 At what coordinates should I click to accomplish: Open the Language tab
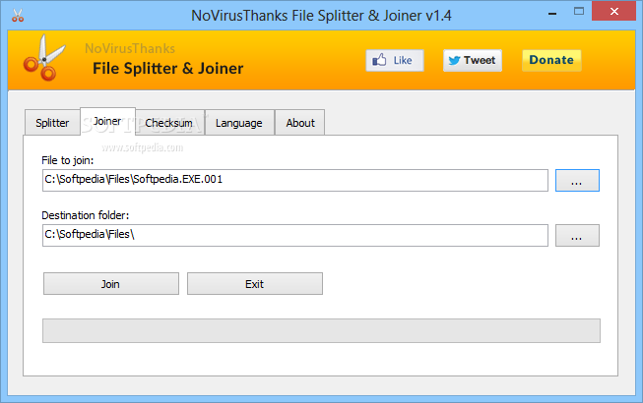click(x=239, y=122)
